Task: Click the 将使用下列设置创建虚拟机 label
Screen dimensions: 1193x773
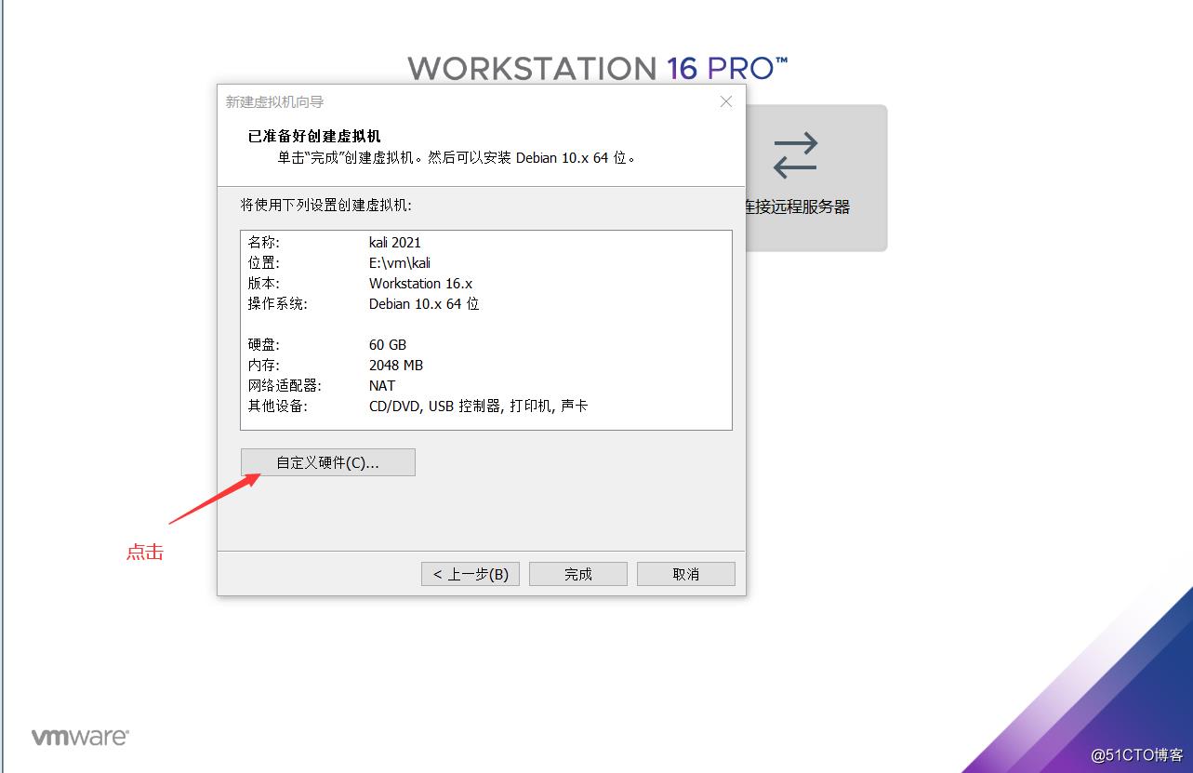Action: 325,205
